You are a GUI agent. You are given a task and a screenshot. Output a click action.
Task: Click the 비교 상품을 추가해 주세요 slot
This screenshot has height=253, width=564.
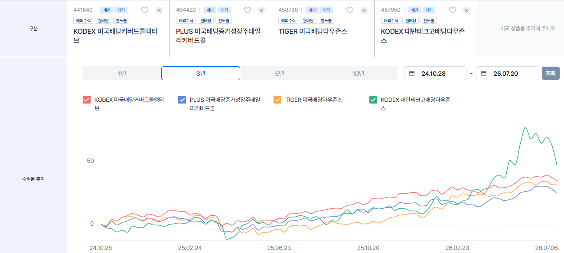tap(528, 29)
